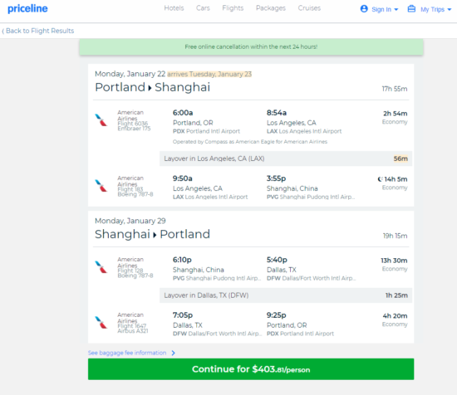Click chevron next to baggage fee information
This screenshot has width=457, height=395.
pyautogui.click(x=174, y=353)
